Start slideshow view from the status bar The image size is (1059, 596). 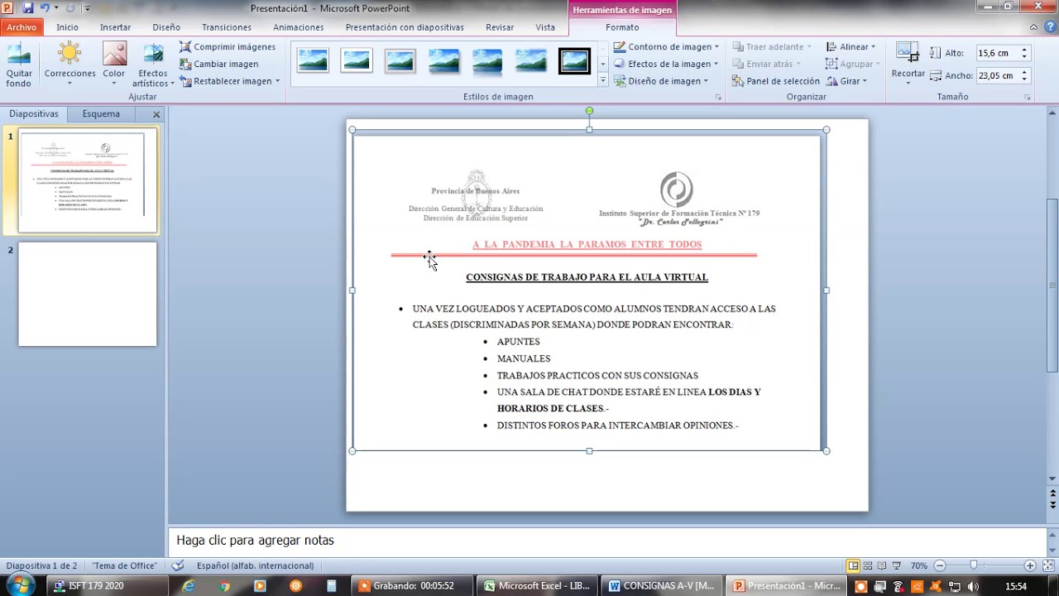(897, 565)
